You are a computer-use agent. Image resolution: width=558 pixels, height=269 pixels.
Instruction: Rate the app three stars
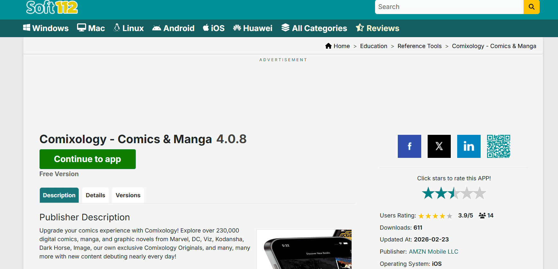[x=454, y=193]
